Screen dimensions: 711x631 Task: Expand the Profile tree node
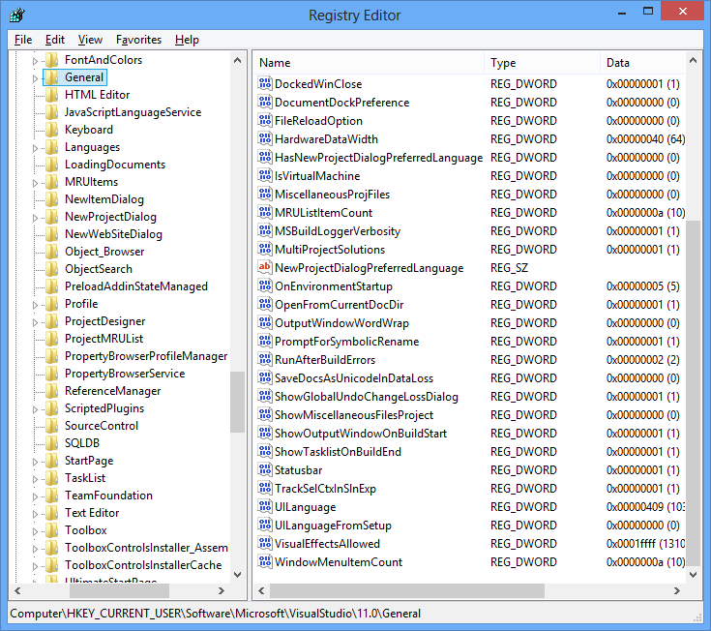click(35, 305)
